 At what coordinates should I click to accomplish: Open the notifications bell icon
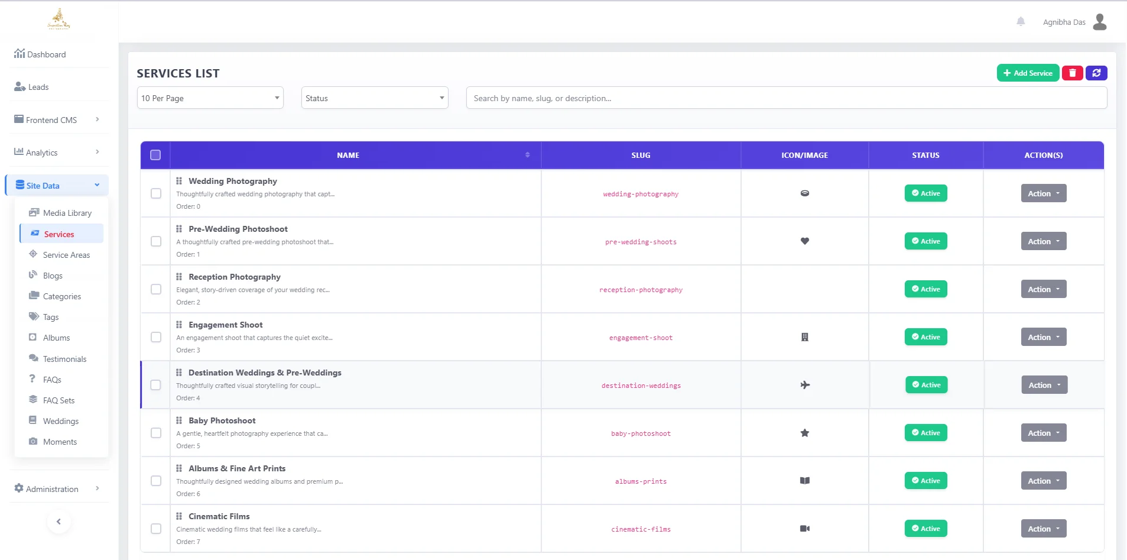(x=1021, y=22)
